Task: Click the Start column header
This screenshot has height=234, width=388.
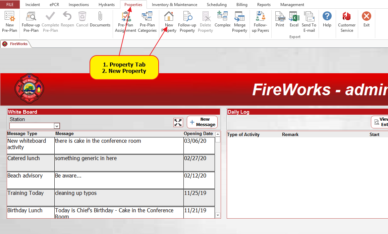Action: pyautogui.click(x=374, y=135)
